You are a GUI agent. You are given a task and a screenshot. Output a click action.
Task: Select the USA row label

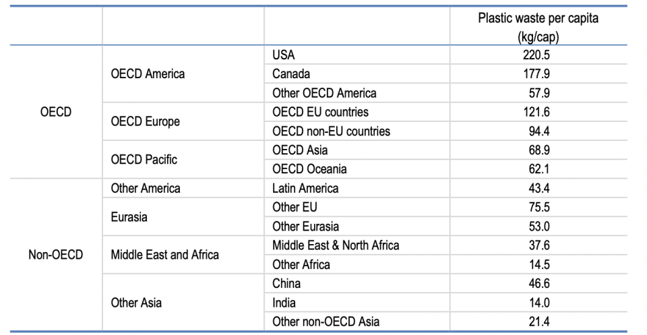point(284,55)
